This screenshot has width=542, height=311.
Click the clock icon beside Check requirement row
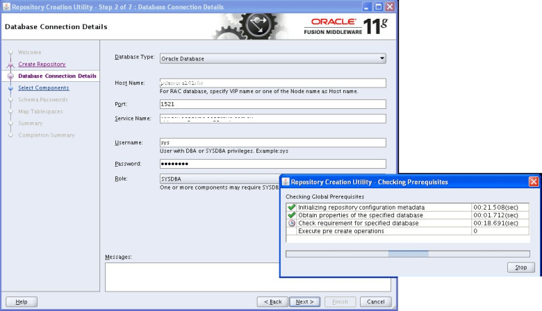click(291, 224)
